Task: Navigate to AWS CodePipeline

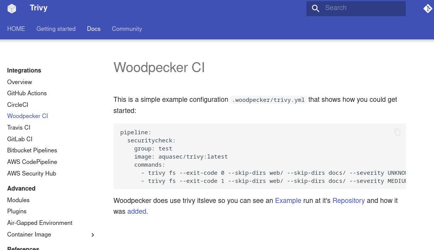Action: 32,162
